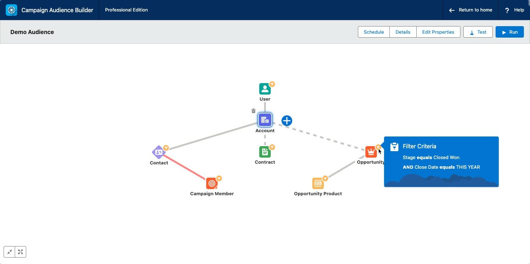
Task: Click the User object node icon
Action: coord(265,88)
